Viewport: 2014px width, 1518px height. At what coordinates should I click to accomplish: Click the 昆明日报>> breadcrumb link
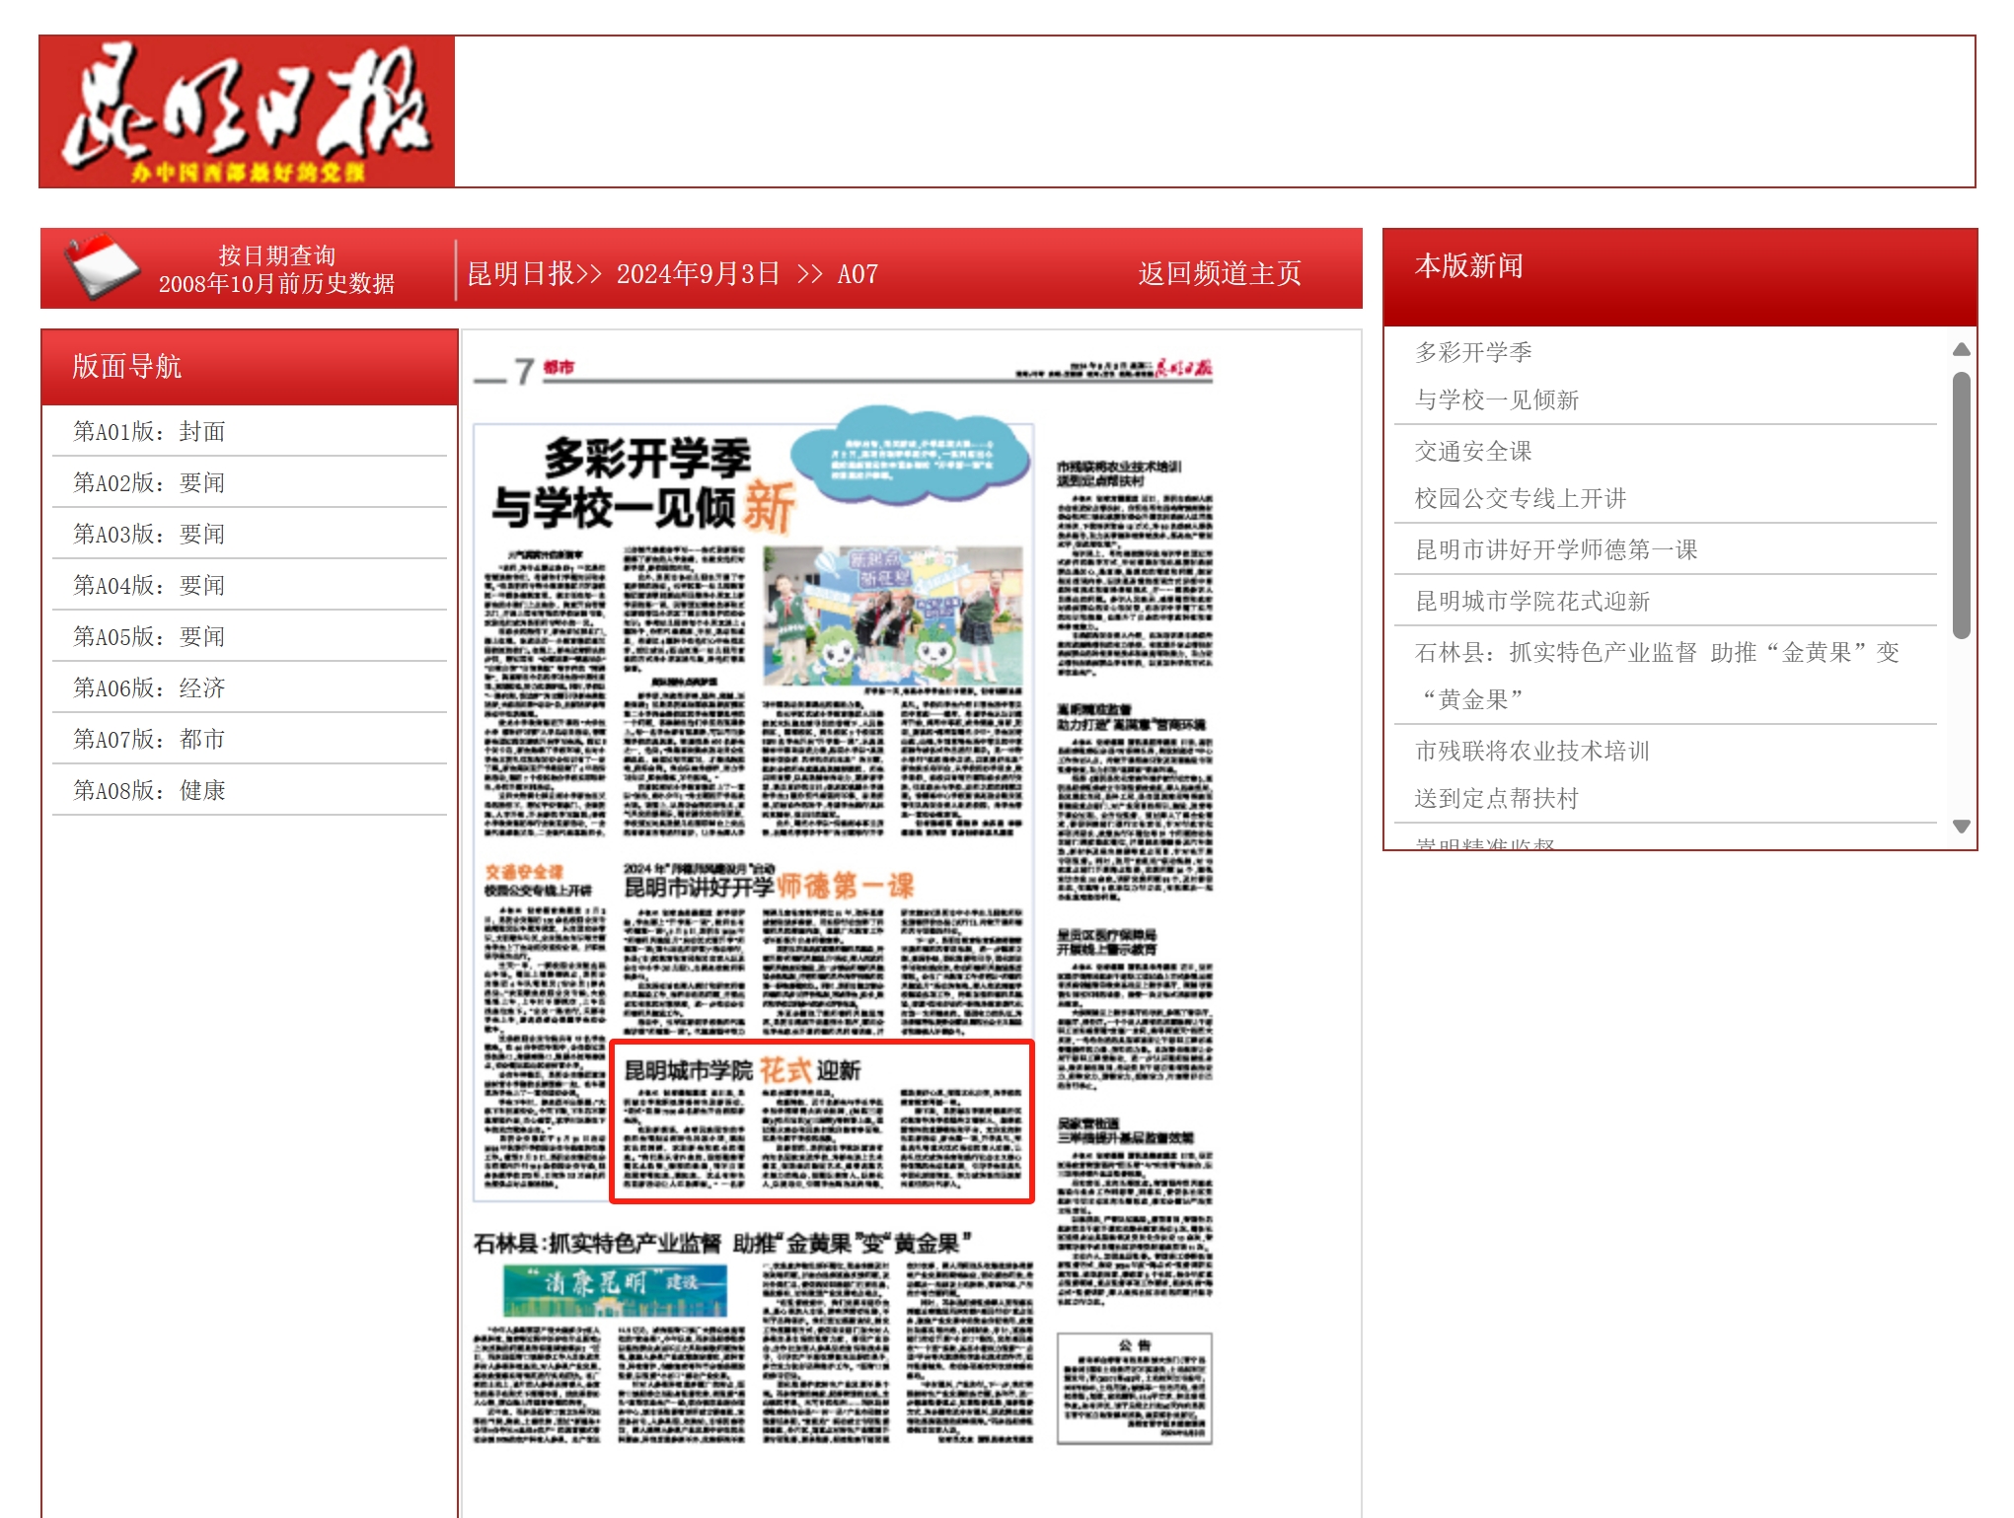pos(534,273)
